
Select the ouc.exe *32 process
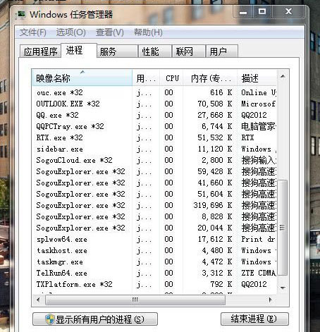pyautogui.click(x=154, y=92)
